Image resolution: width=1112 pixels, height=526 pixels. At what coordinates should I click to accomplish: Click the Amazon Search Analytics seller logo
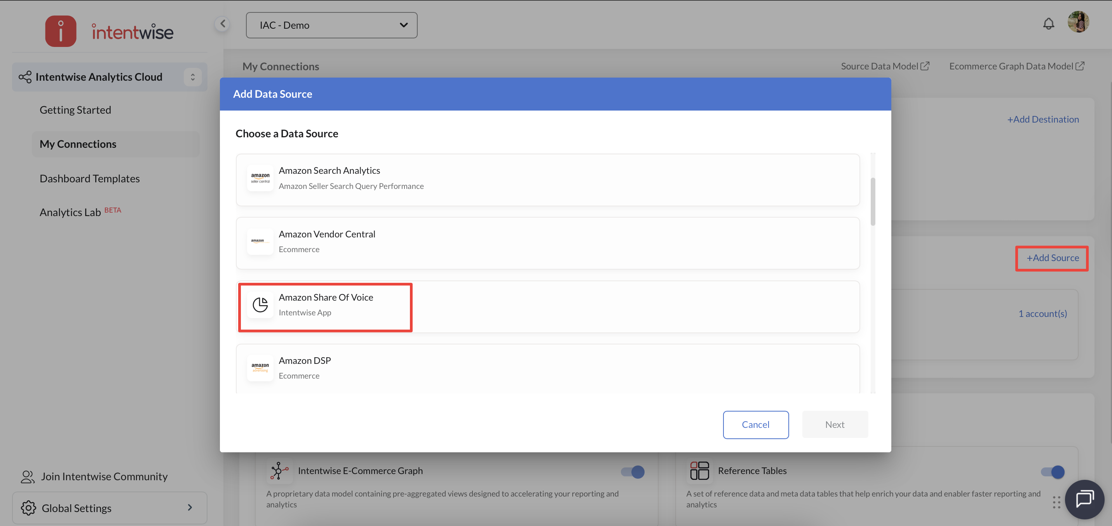pos(260,178)
